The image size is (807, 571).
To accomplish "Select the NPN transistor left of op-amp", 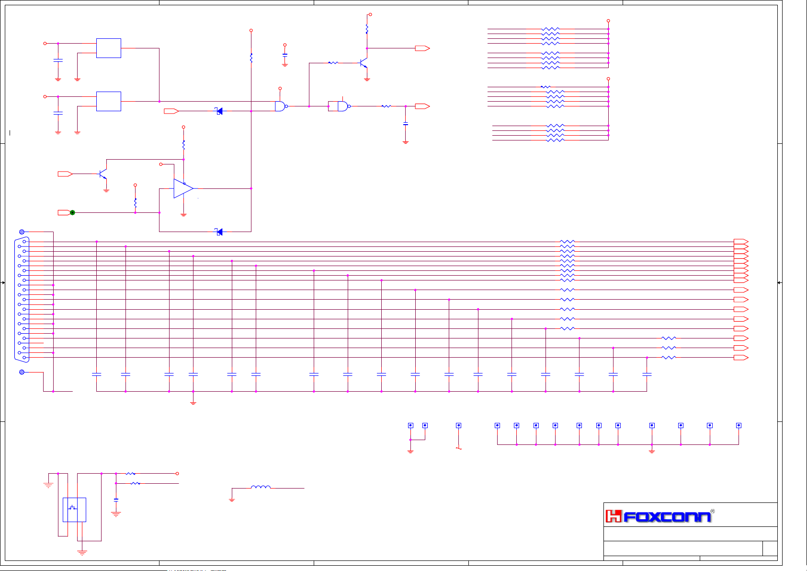I will click(103, 174).
